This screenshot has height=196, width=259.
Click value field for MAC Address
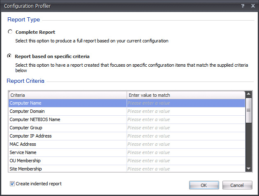coord(185,145)
